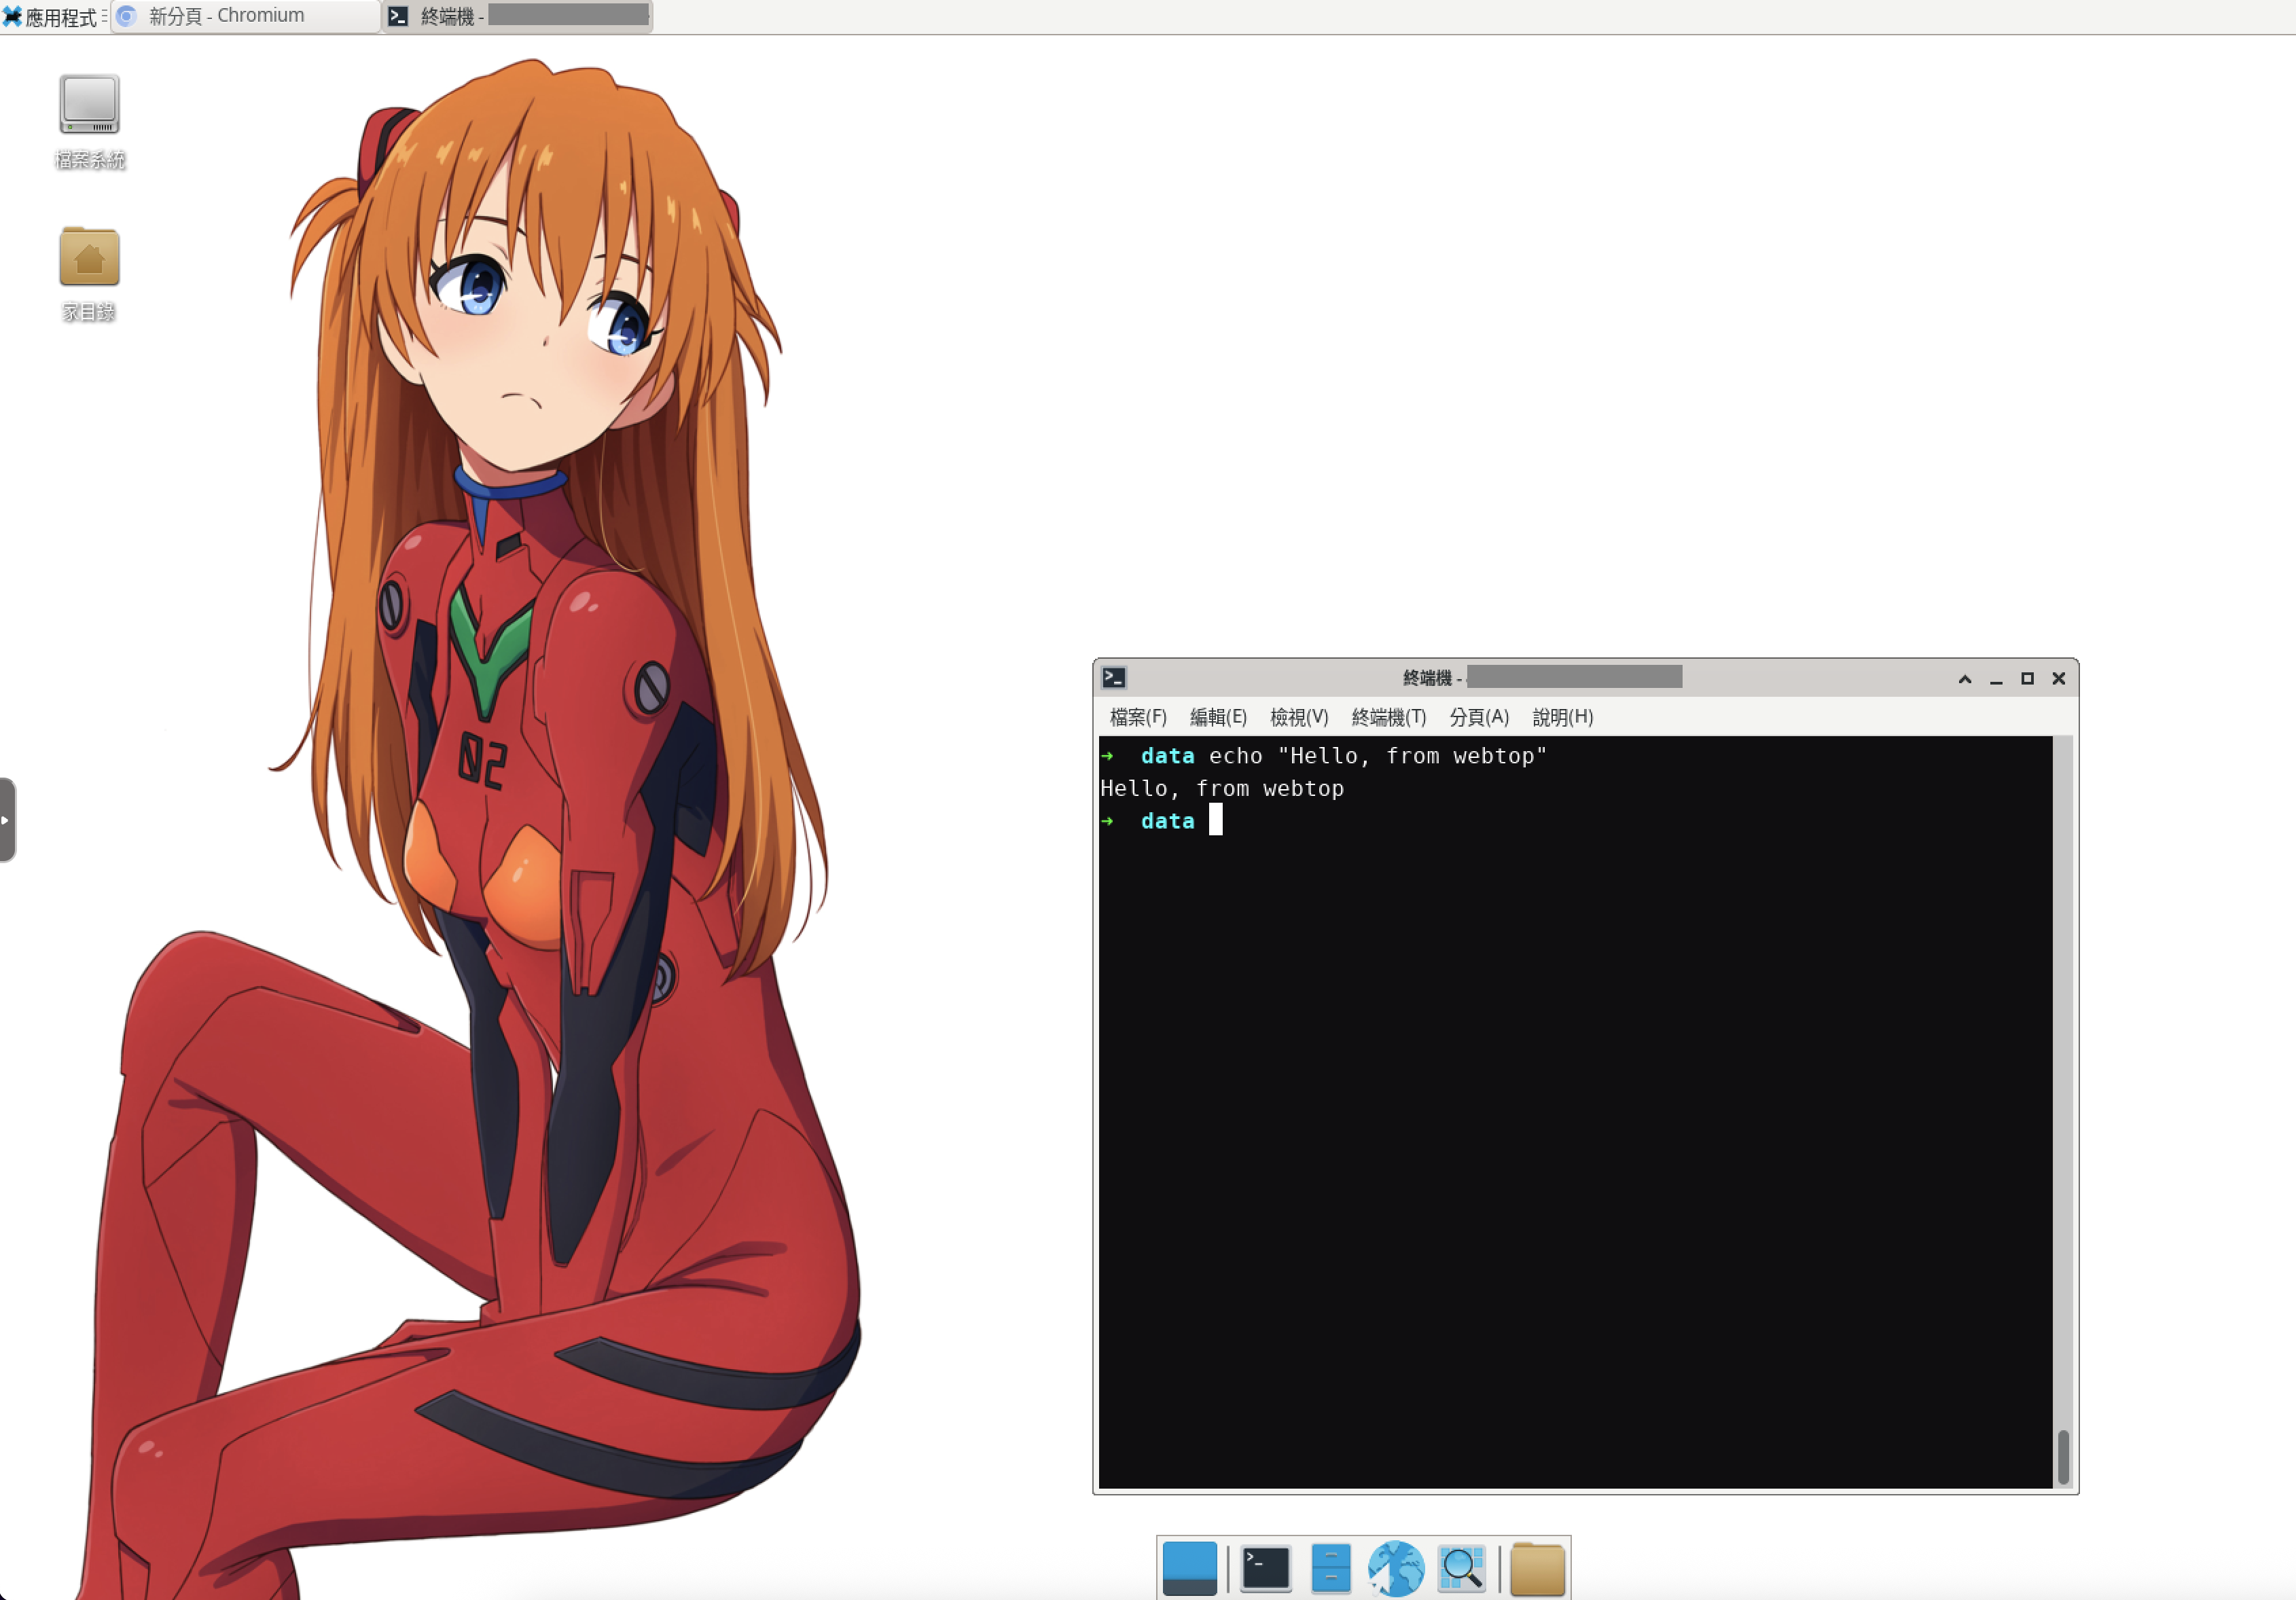2296x1600 pixels.
Task: Click the terminal vertical scrollbar handle
Action: 2062,1456
